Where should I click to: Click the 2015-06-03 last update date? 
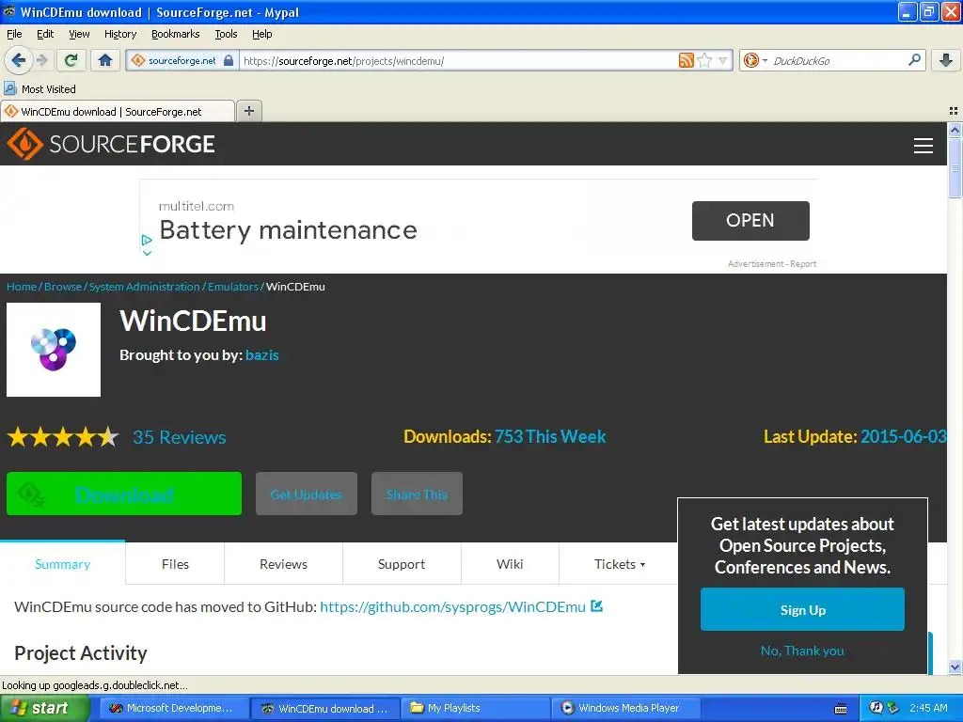click(x=903, y=436)
